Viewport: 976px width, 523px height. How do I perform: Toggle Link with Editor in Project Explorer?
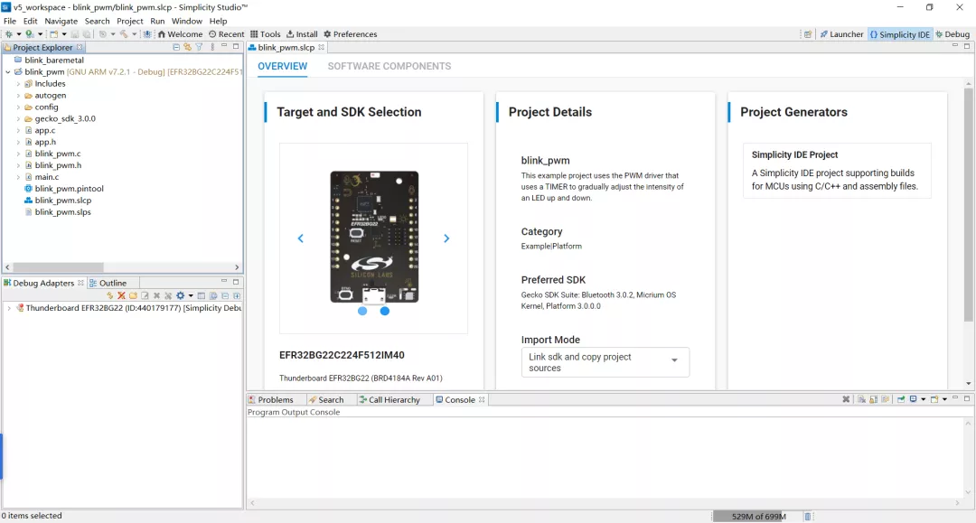click(x=187, y=47)
